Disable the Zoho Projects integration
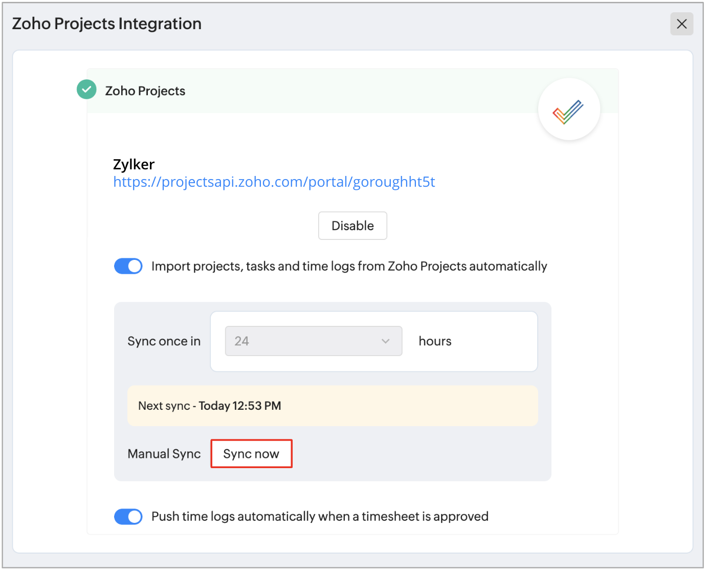The height and width of the screenshot is (573, 707). 352,226
